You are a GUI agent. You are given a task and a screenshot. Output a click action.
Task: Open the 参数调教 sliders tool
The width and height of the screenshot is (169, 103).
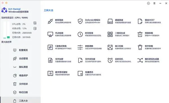pos(90,47)
